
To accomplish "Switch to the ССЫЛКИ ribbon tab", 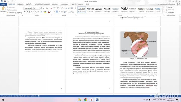I will (55, 4).
